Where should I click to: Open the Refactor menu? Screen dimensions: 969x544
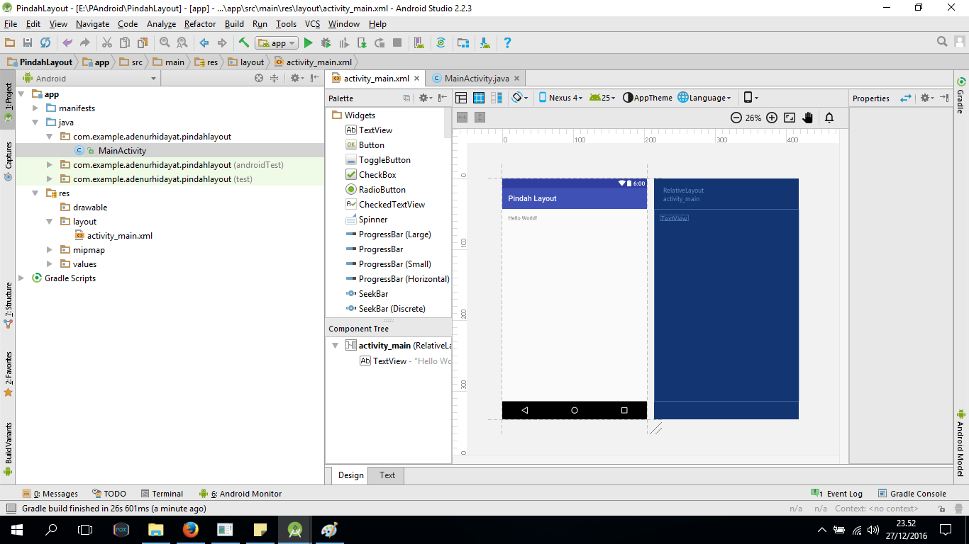pyautogui.click(x=199, y=24)
